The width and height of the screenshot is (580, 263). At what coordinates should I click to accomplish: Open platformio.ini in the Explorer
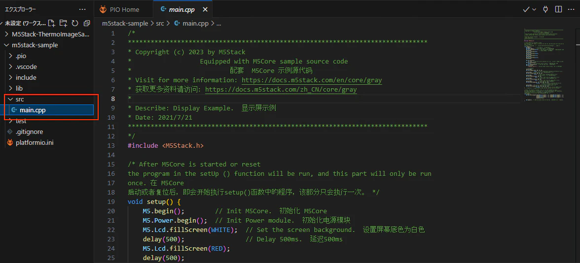click(47, 142)
